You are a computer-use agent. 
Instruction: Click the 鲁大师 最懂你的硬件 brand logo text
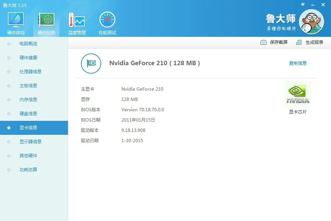(281, 22)
